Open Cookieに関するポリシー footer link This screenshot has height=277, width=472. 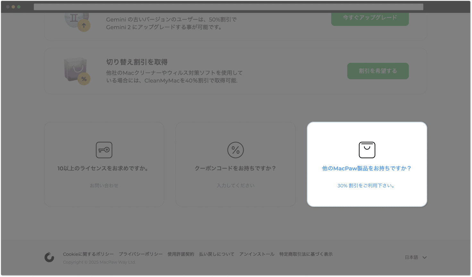(x=88, y=254)
